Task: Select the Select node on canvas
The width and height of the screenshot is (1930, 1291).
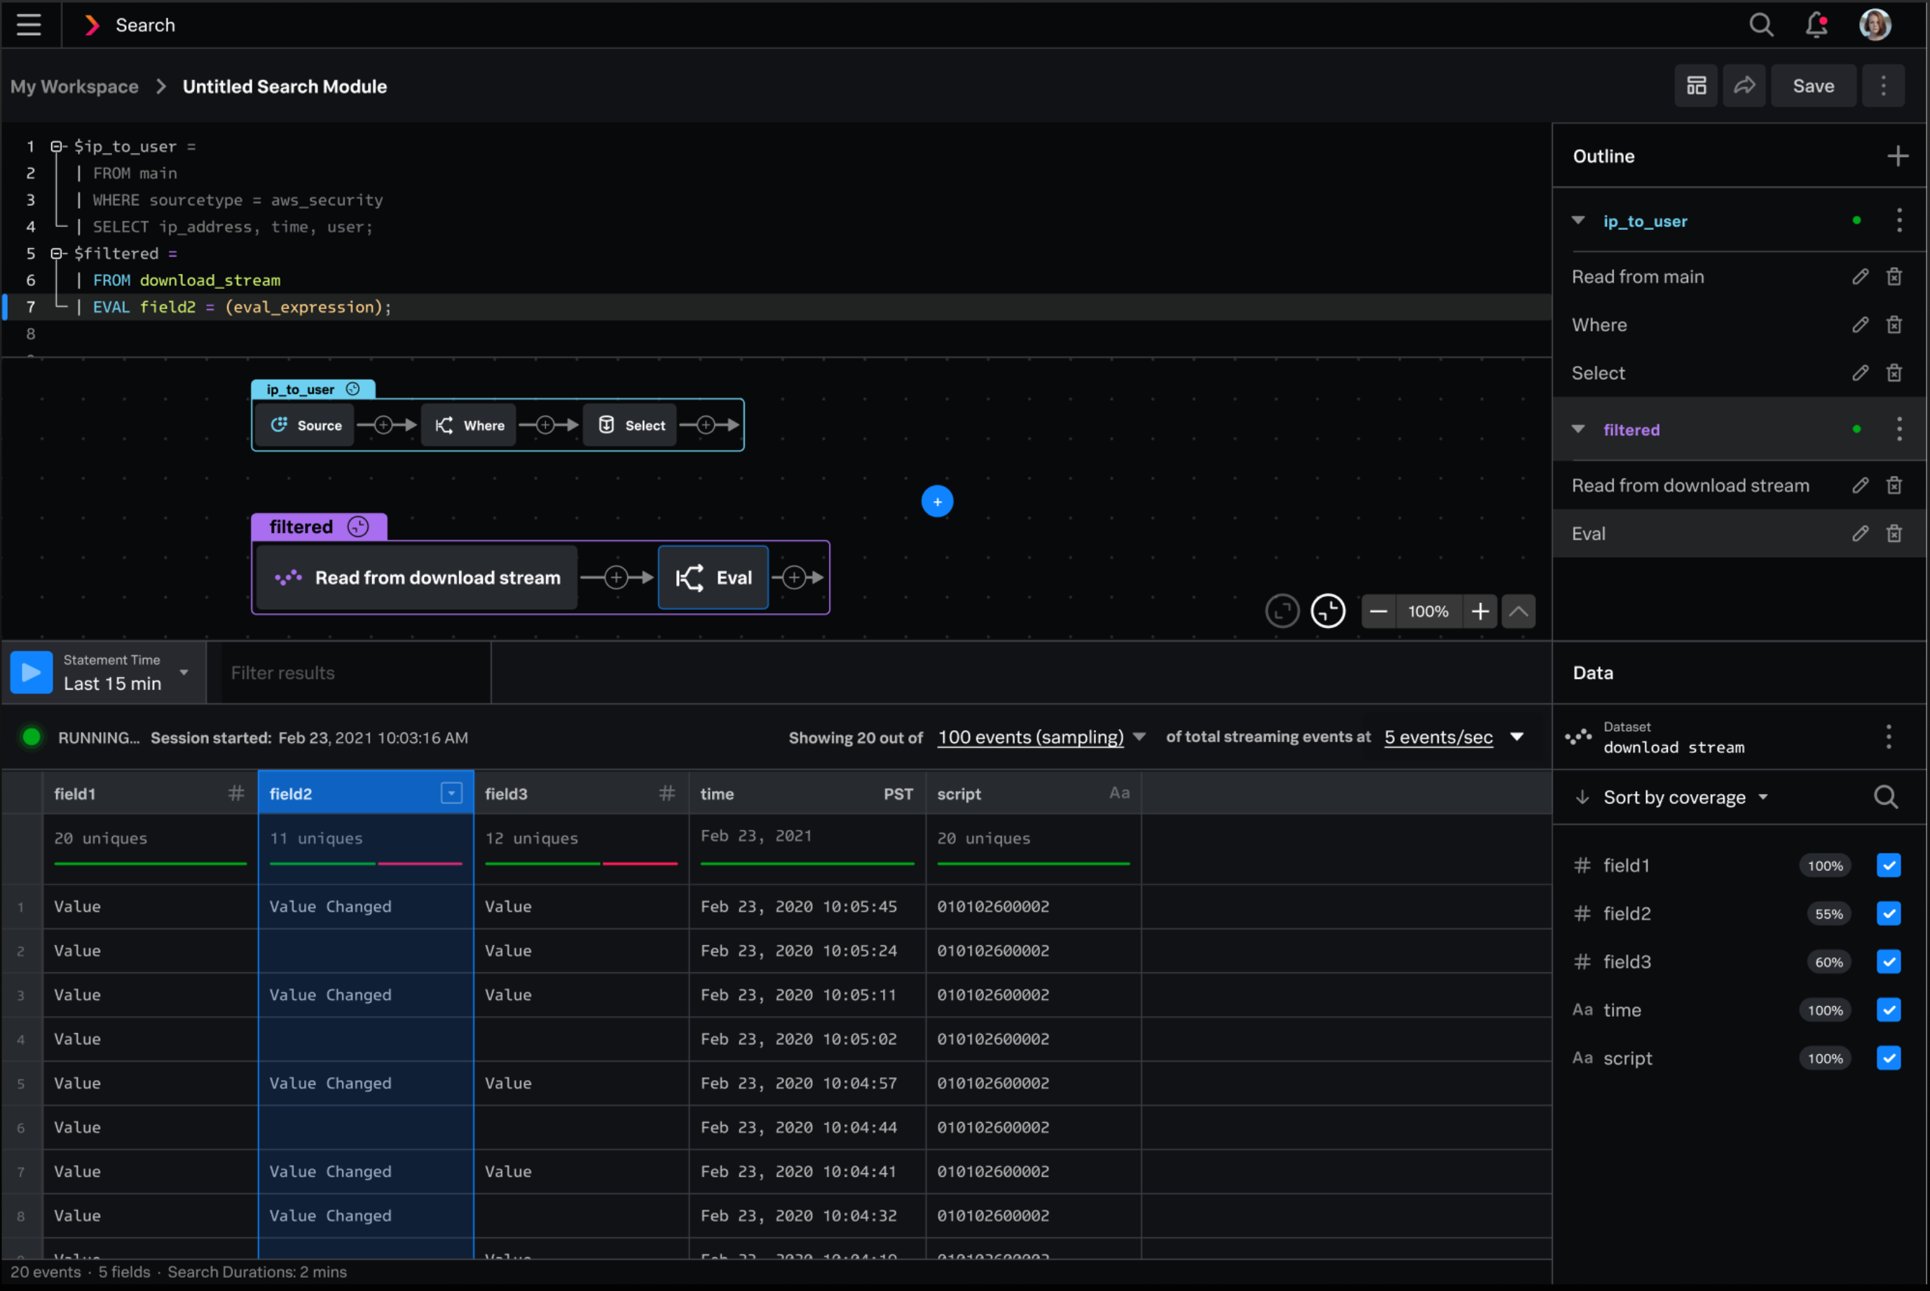Action: point(631,425)
